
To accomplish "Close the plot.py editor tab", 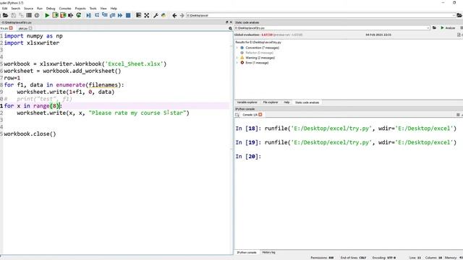I will [30, 28].
